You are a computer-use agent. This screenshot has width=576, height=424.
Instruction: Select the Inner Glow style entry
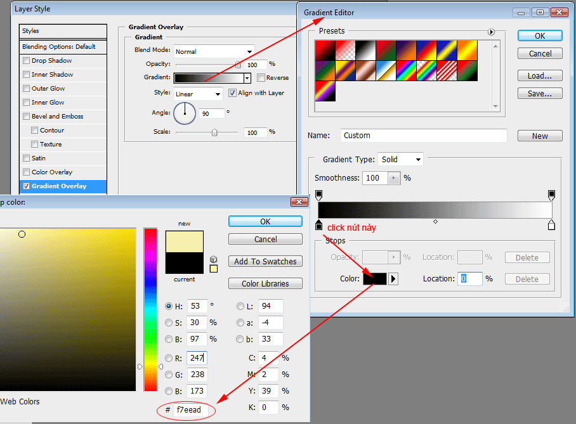pyautogui.click(x=63, y=103)
